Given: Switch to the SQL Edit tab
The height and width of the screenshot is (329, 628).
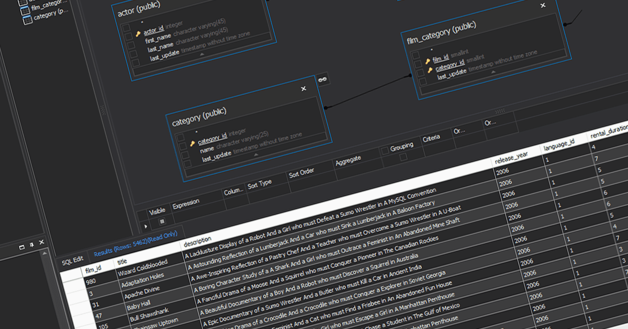Looking at the screenshot, I should (x=72, y=260).
